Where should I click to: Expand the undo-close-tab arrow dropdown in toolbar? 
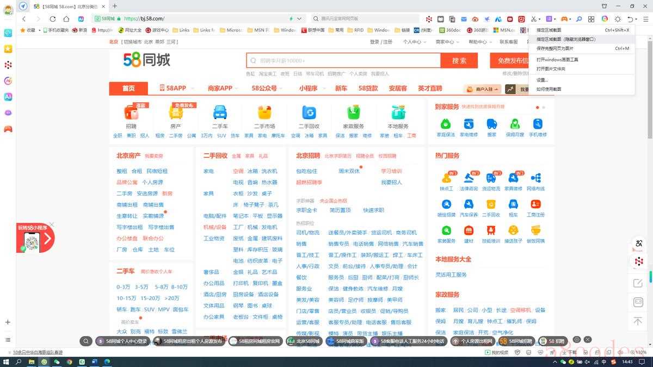[x=636, y=20]
